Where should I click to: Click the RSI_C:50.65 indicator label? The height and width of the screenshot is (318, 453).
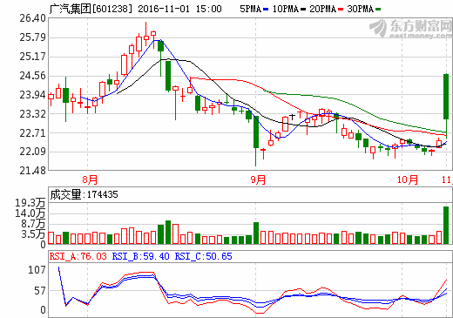(x=203, y=256)
